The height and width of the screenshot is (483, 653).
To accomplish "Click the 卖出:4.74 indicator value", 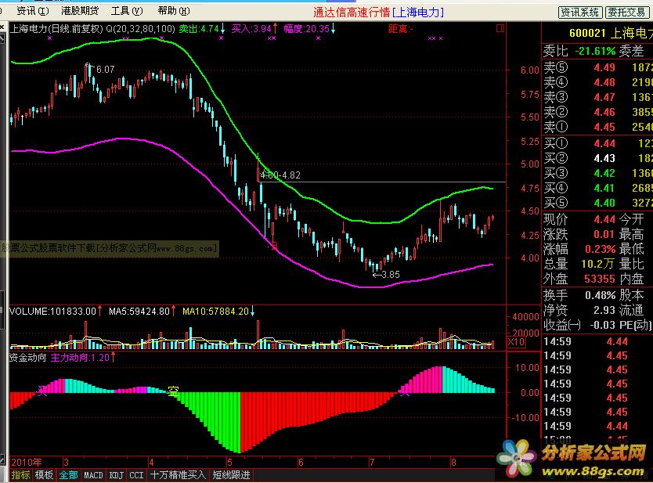I will pyautogui.click(x=199, y=29).
